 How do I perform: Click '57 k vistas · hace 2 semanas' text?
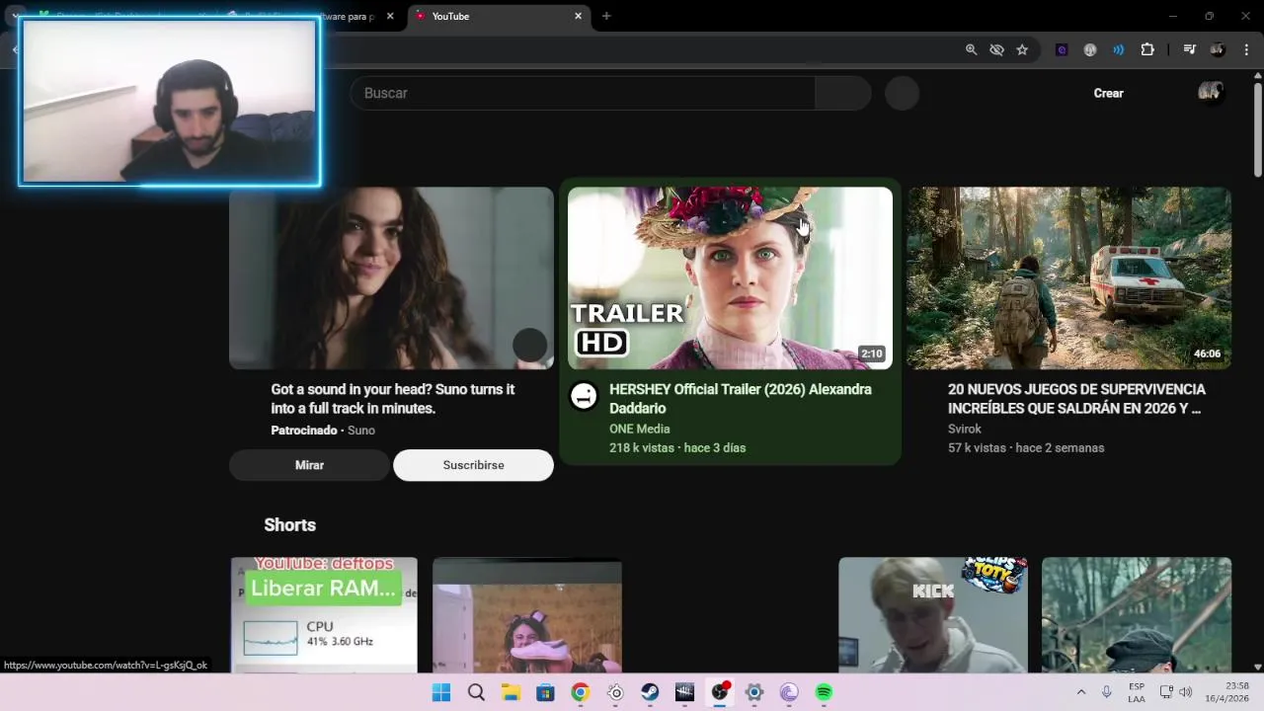tap(1026, 447)
